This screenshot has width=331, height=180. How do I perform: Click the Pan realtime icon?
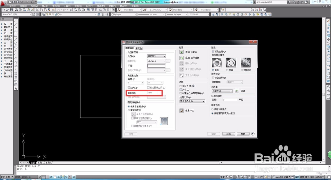tap(71, 10)
